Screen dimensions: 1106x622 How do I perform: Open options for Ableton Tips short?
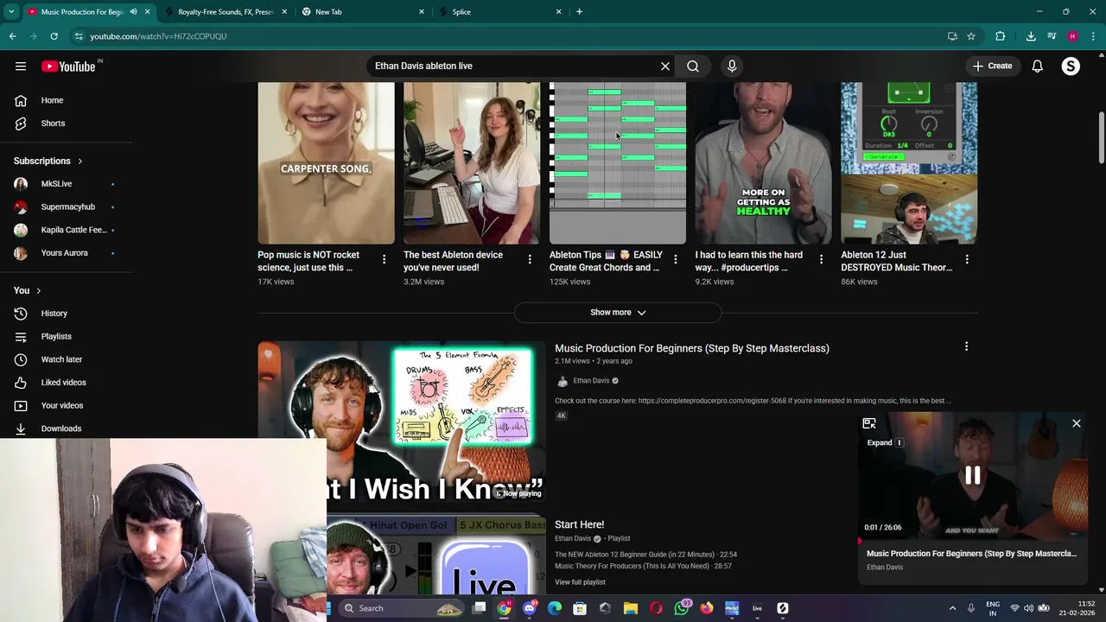tap(676, 259)
